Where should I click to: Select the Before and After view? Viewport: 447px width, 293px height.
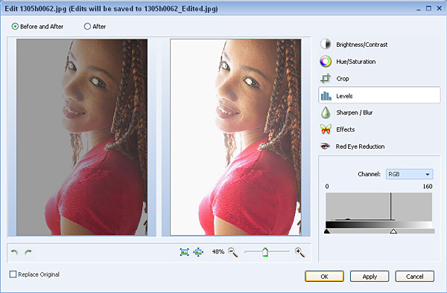click(37, 27)
